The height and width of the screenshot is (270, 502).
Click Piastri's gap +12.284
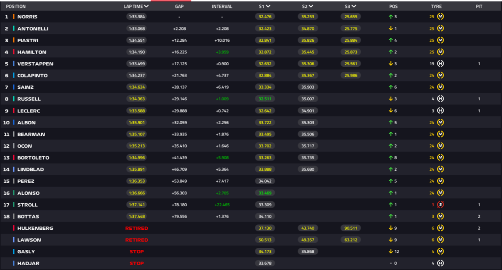[x=179, y=40]
